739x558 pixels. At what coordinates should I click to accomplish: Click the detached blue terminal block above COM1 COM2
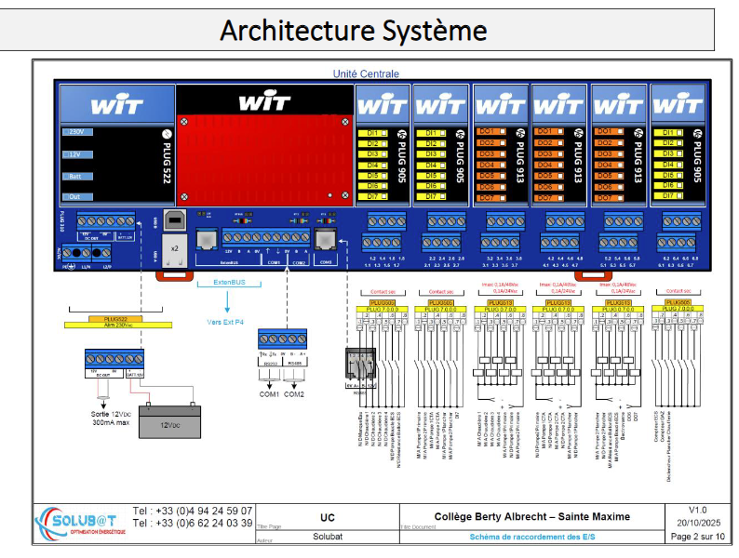click(282, 339)
